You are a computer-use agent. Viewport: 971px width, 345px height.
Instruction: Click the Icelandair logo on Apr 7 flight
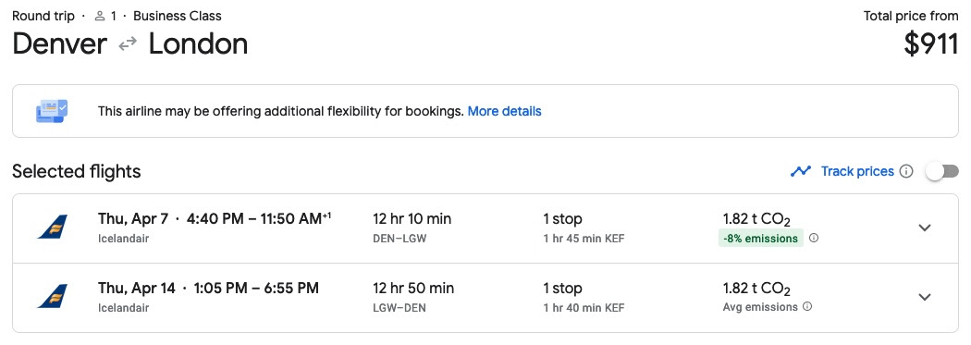53,228
